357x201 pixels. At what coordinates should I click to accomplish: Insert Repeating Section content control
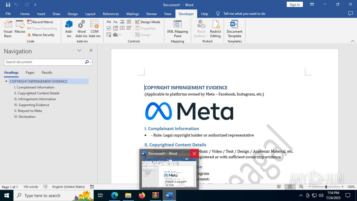pyautogui.click(x=109, y=35)
